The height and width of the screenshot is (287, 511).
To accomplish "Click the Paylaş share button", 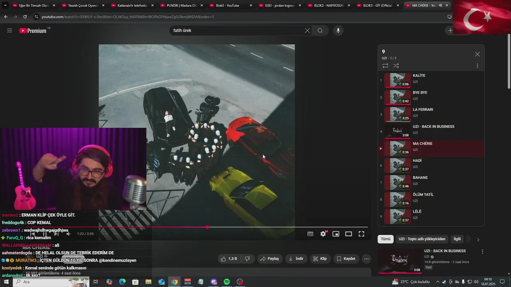I will click(x=269, y=259).
